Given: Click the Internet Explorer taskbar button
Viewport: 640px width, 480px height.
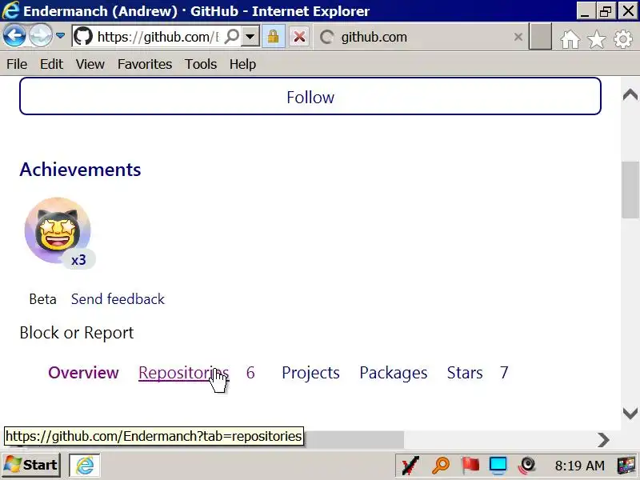Looking at the screenshot, I should (x=85, y=465).
